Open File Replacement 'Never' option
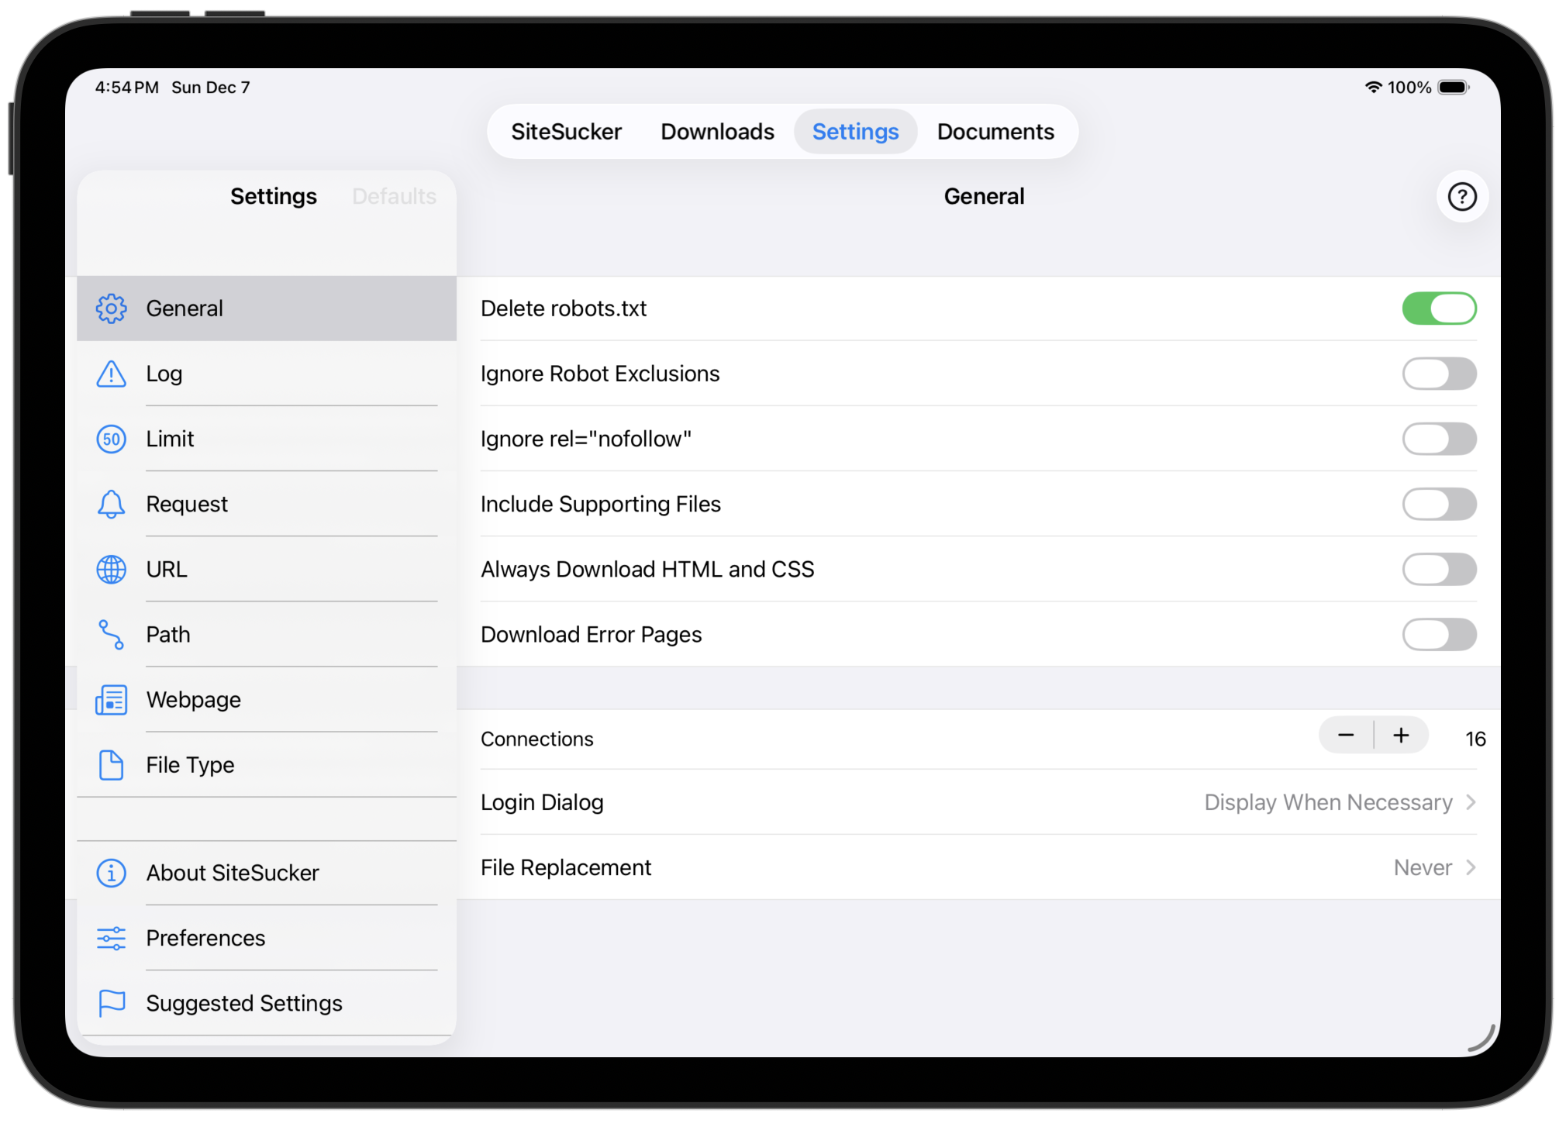1566x1127 pixels. (x=1423, y=867)
